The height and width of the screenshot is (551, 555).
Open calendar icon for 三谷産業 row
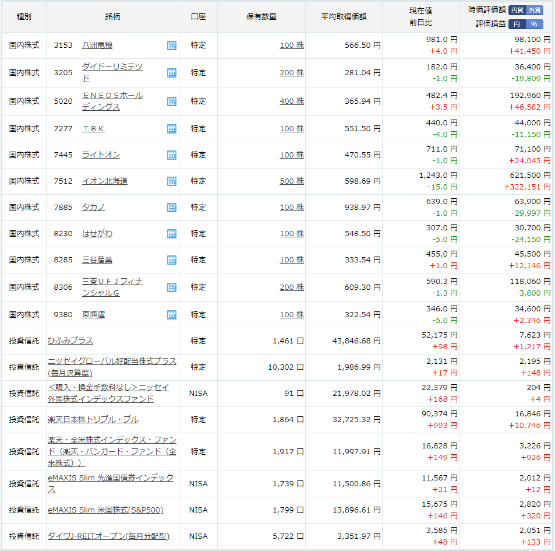click(172, 259)
